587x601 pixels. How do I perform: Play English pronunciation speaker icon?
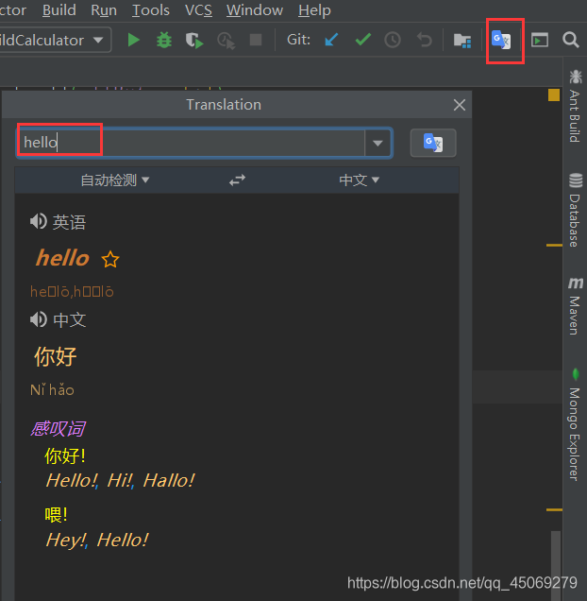coord(39,221)
